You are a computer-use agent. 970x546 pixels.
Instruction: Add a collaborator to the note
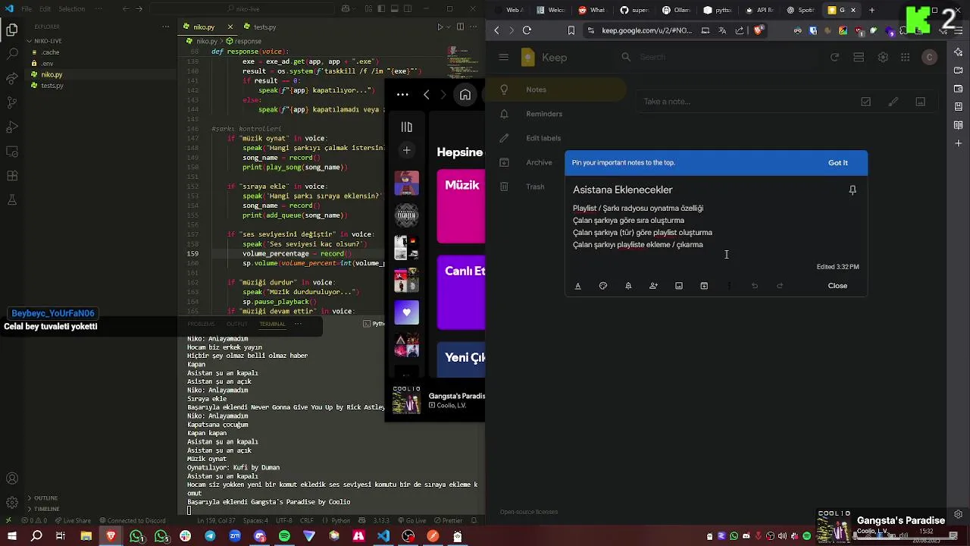click(653, 286)
